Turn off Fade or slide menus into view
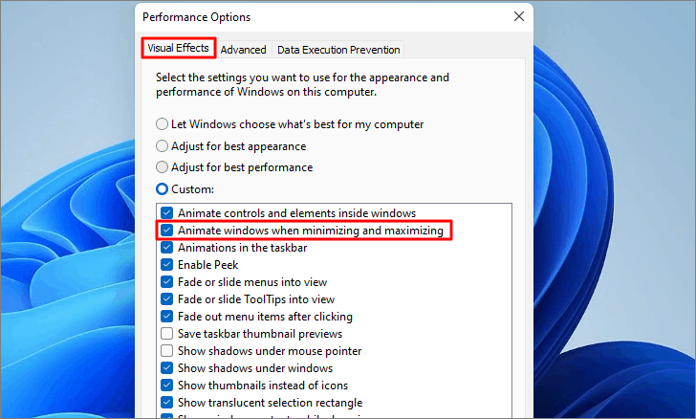This screenshot has height=419, width=696. tap(167, 281)
